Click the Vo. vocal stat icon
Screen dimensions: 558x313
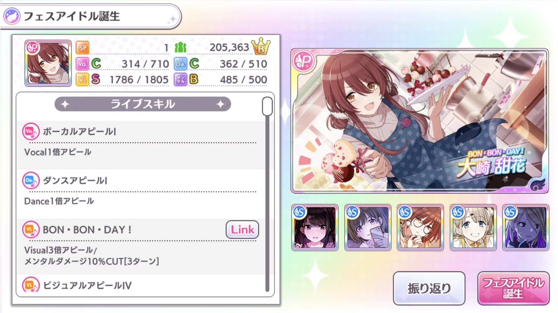point(82,64)
